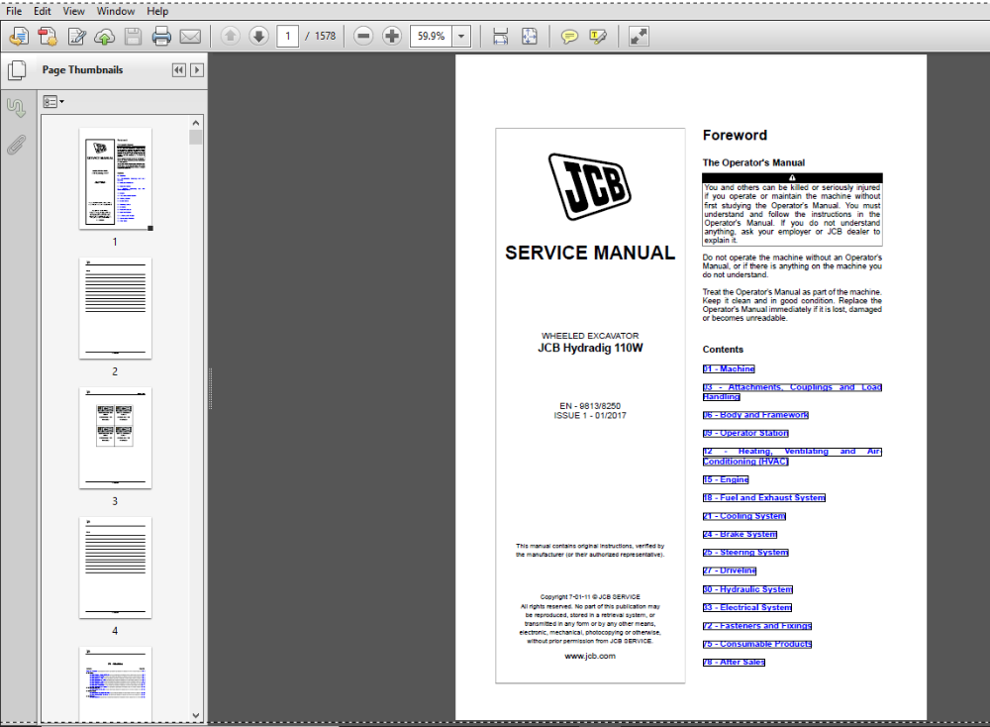Screen dimensions: 990x727
Task: Click the Create PDF toolbar icon
Action: [19, 37]
